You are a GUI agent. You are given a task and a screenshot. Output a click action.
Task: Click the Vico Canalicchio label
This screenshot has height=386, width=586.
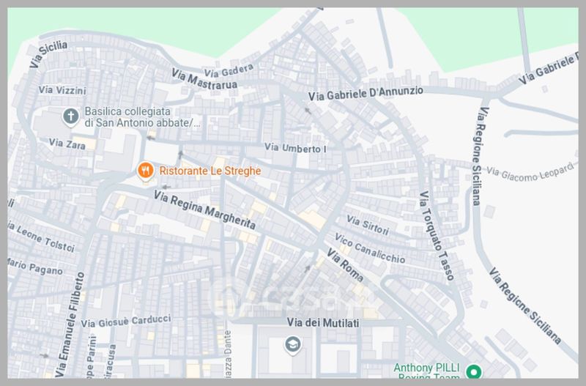(370, 248)
